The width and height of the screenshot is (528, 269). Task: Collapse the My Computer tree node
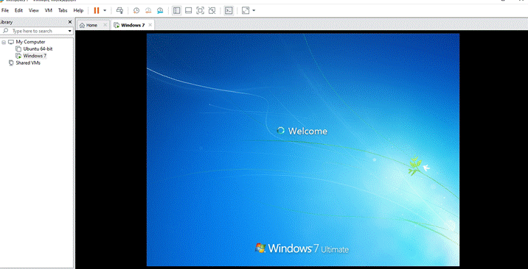click(4, 43)
